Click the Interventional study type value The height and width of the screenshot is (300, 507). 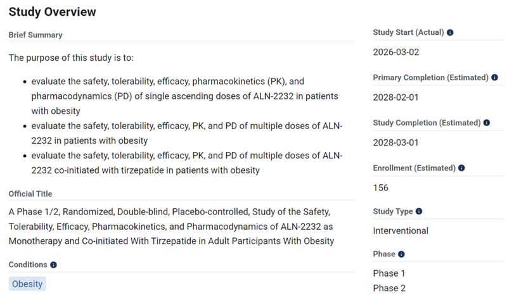click(x=401, y=230)
